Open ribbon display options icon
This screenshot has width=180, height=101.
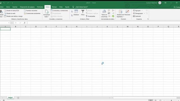(x=165, y=3)
